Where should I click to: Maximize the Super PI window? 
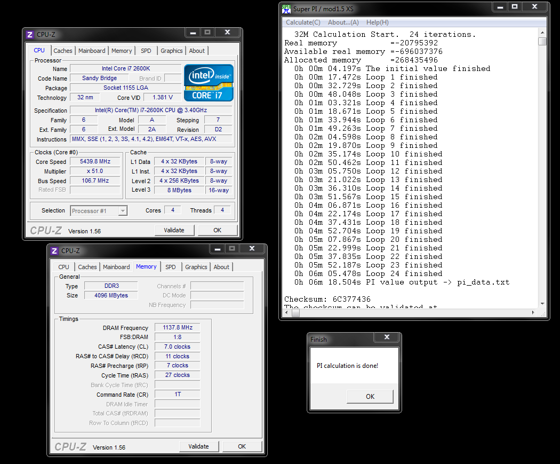pos(515,7)
